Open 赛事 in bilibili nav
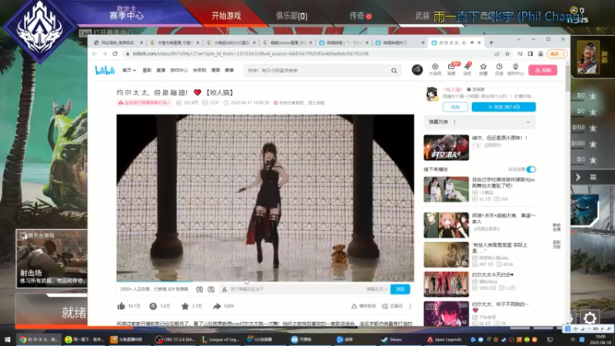This screenshot has width=615, height=346. coord(229,70)
